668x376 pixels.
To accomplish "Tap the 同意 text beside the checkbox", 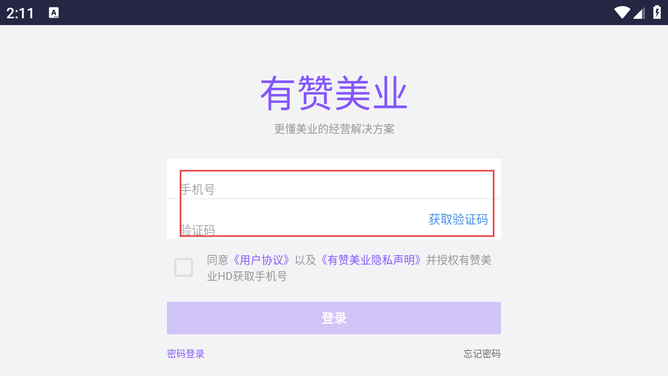I will click(218, 260).
